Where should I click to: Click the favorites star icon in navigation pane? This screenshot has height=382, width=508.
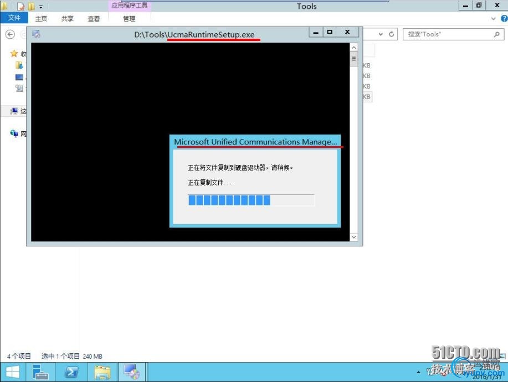click(x=14, y=53)
